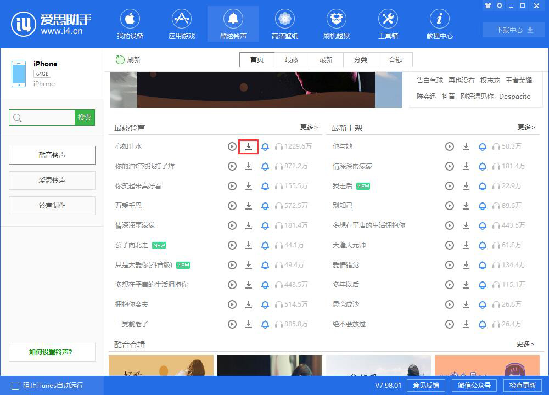Set 你的酒馆对我打了烊 as ringtone via bell icon

click(x=265, y=166)
